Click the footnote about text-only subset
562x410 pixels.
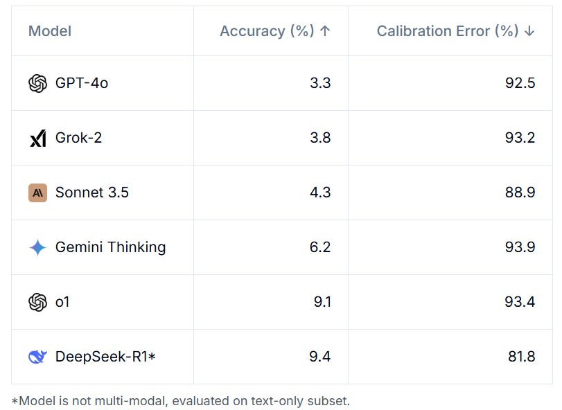point(181,401)
